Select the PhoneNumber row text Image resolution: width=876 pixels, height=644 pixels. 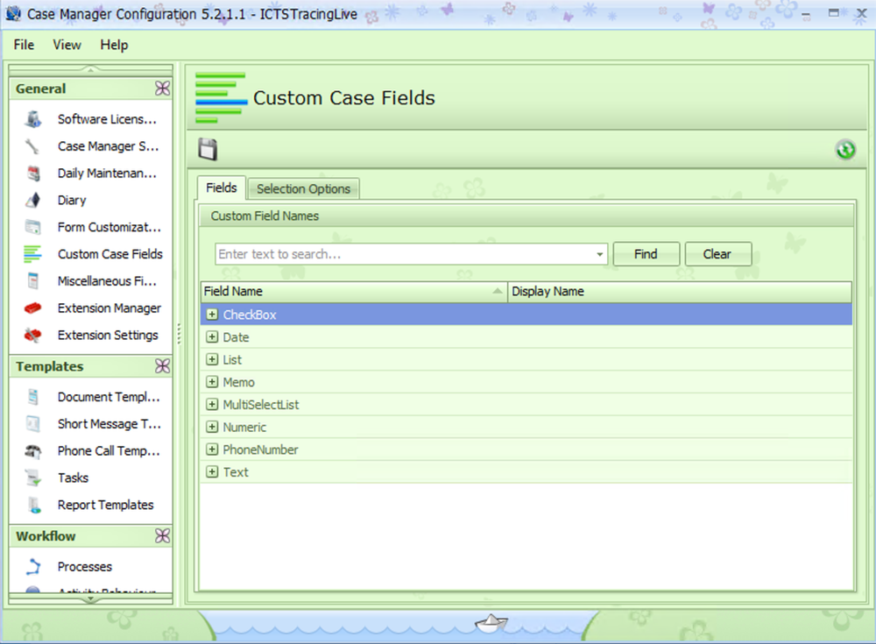[260, 449]
